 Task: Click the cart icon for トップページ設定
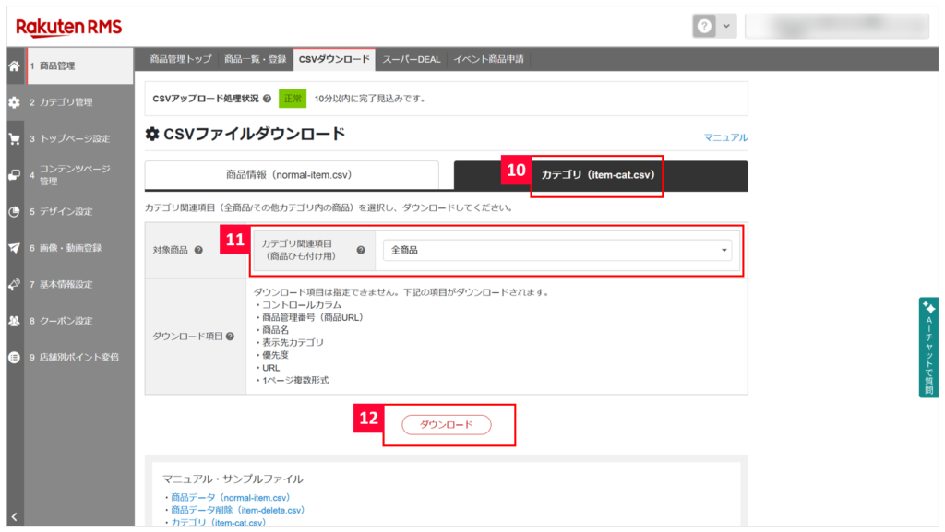(14, 139)
